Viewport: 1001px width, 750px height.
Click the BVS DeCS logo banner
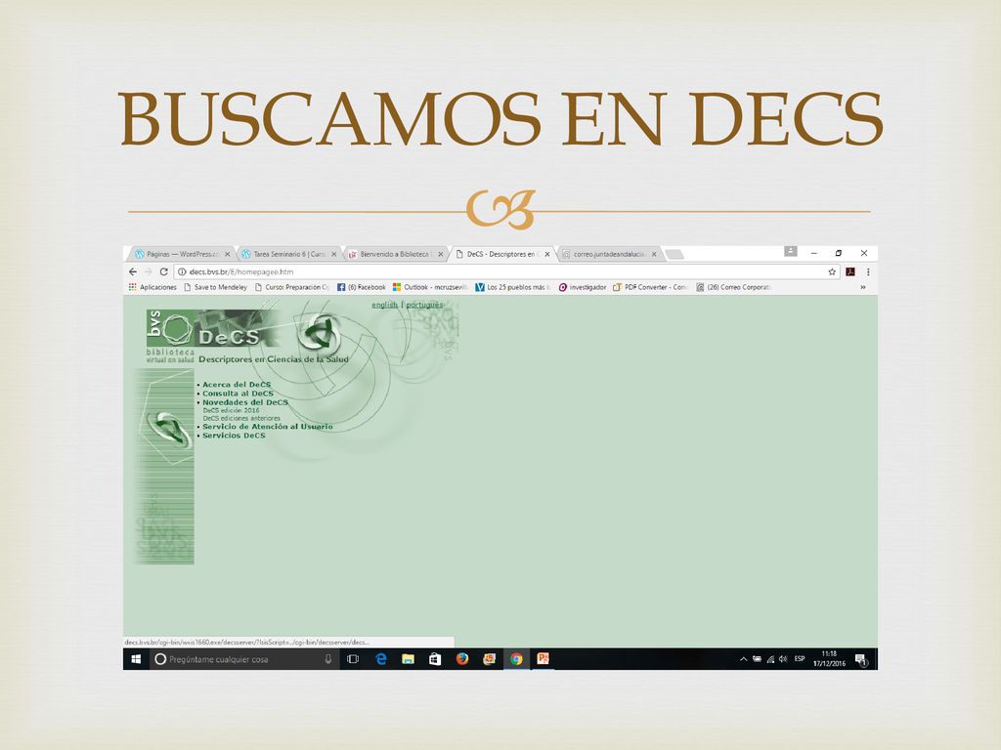(x=212, y=328)
